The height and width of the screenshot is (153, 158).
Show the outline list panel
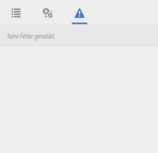[16, 13]
